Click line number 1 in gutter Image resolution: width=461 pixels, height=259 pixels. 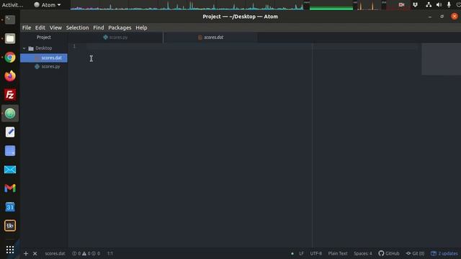tap(74, 46)
